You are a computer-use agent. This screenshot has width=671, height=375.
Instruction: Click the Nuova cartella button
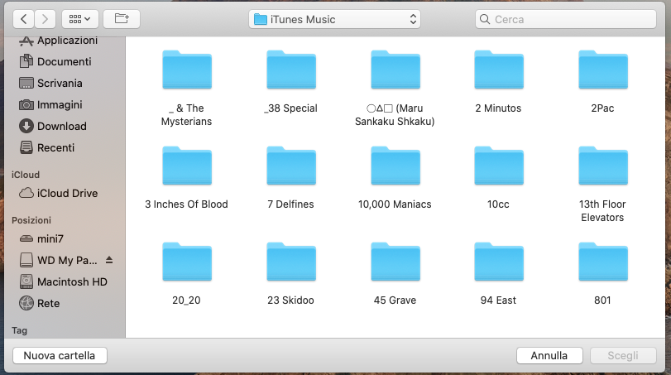tap(60, 355)
